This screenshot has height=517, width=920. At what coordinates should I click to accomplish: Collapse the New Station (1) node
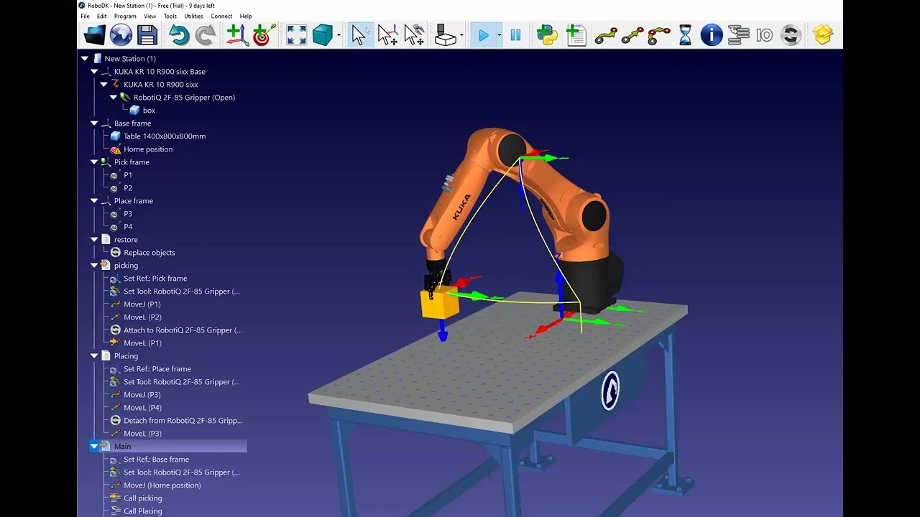click(85, 59)
